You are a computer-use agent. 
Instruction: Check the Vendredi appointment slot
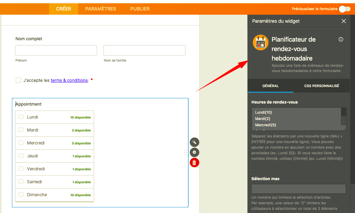pos(21,169)
